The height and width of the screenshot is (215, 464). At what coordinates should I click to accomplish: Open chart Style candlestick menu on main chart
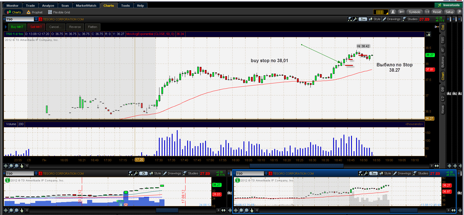375,19
